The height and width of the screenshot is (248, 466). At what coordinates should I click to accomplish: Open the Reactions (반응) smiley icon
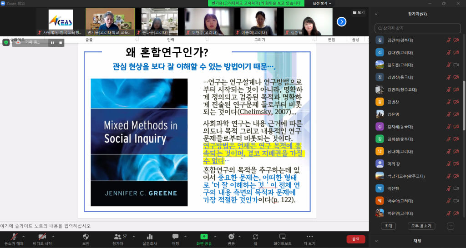click(x=231, y=237)
